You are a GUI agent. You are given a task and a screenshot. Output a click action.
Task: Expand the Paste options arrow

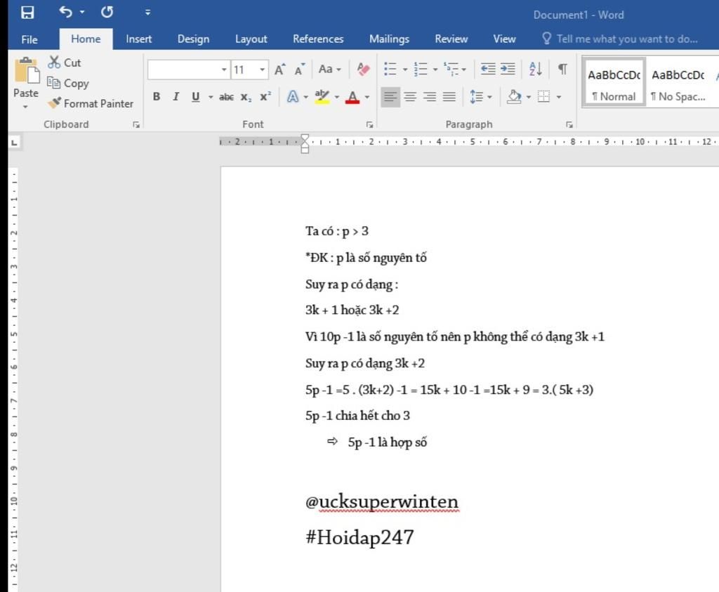point(26,107)
